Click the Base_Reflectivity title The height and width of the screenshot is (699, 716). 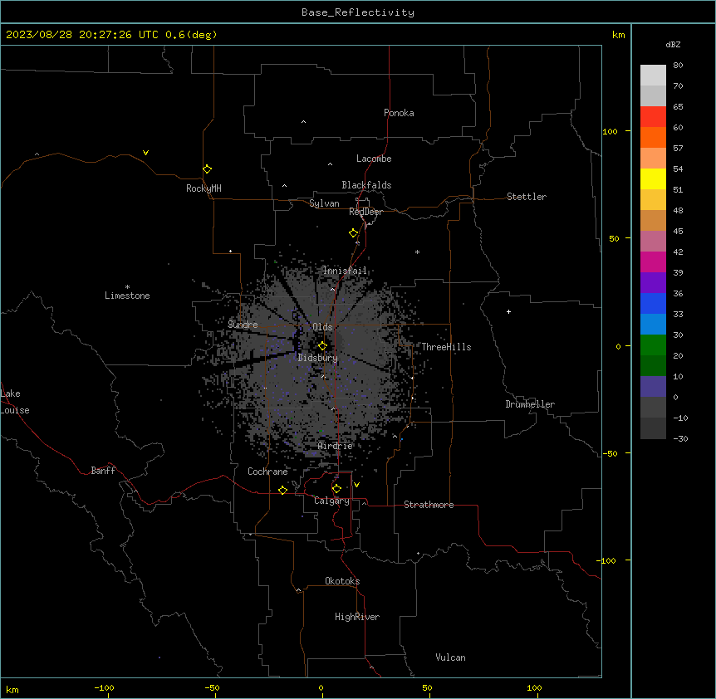(x=358, y=12)
